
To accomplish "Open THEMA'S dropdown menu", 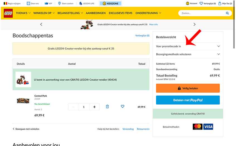I will coord(23,13).
